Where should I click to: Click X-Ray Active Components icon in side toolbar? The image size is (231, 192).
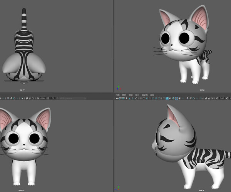click(209, 98)
